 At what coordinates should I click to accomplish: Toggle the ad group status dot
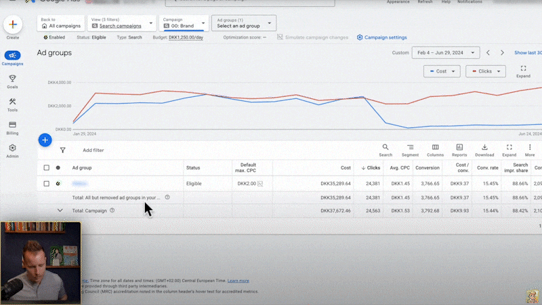58,184
